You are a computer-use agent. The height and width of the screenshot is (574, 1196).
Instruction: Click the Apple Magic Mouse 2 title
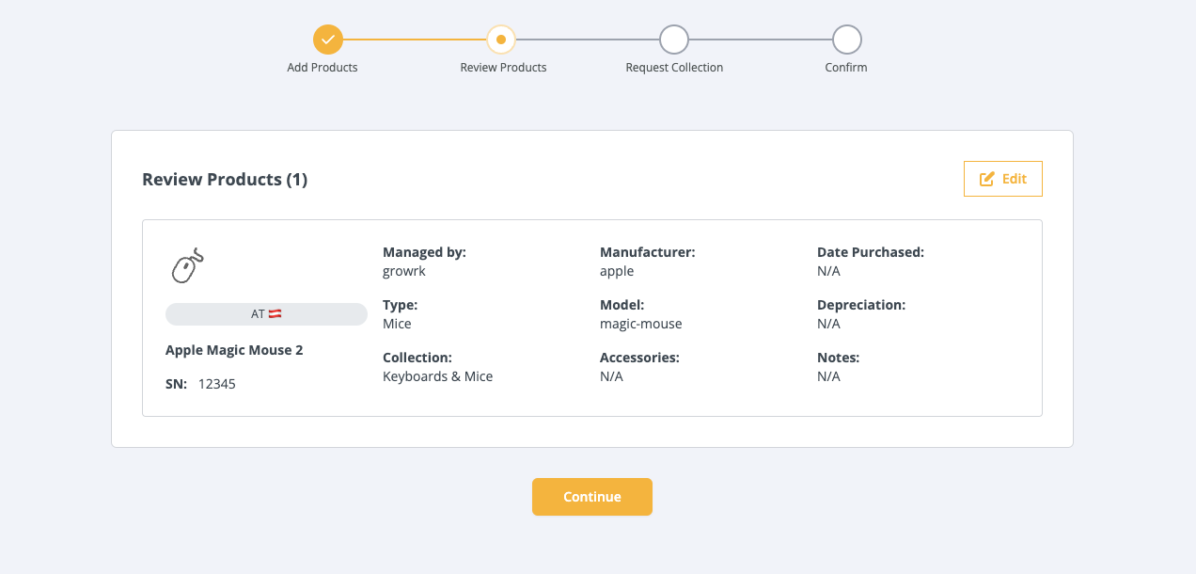(234, 350)
